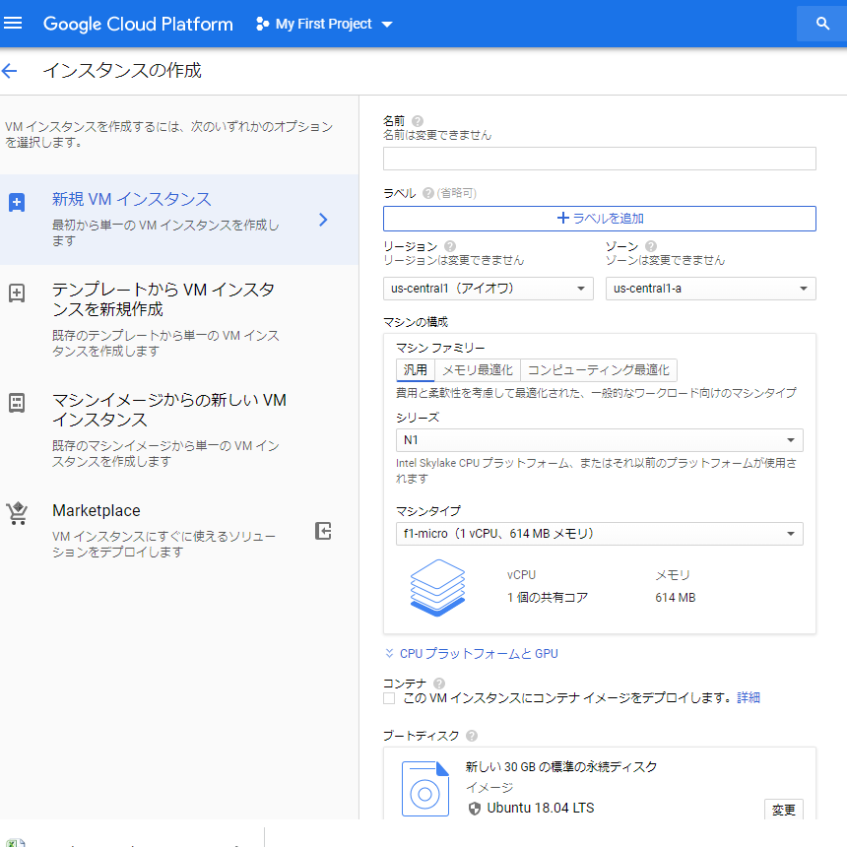Open My First Project selector dropdown
Screen dimensions: 847x847
[x=324, y=24]
